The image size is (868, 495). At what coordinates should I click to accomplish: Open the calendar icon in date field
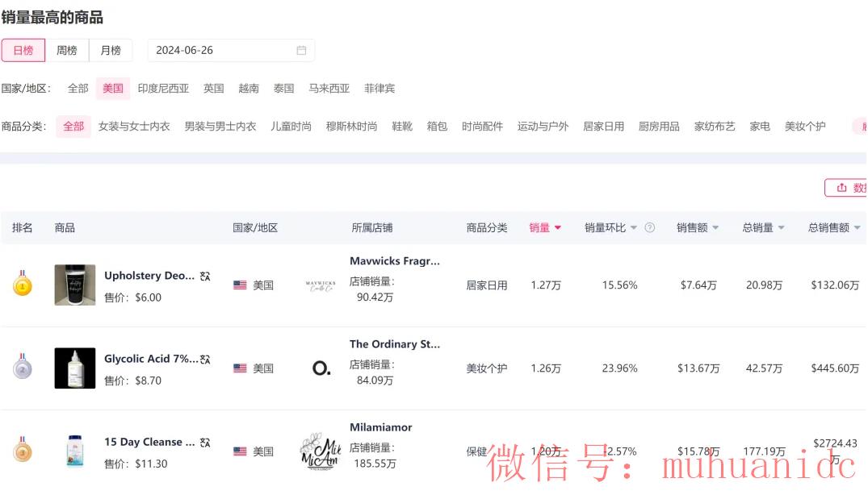(x=301, y=50)
